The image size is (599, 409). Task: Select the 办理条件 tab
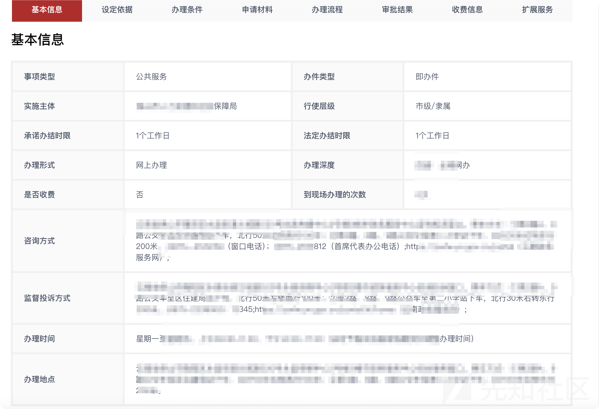187,10
